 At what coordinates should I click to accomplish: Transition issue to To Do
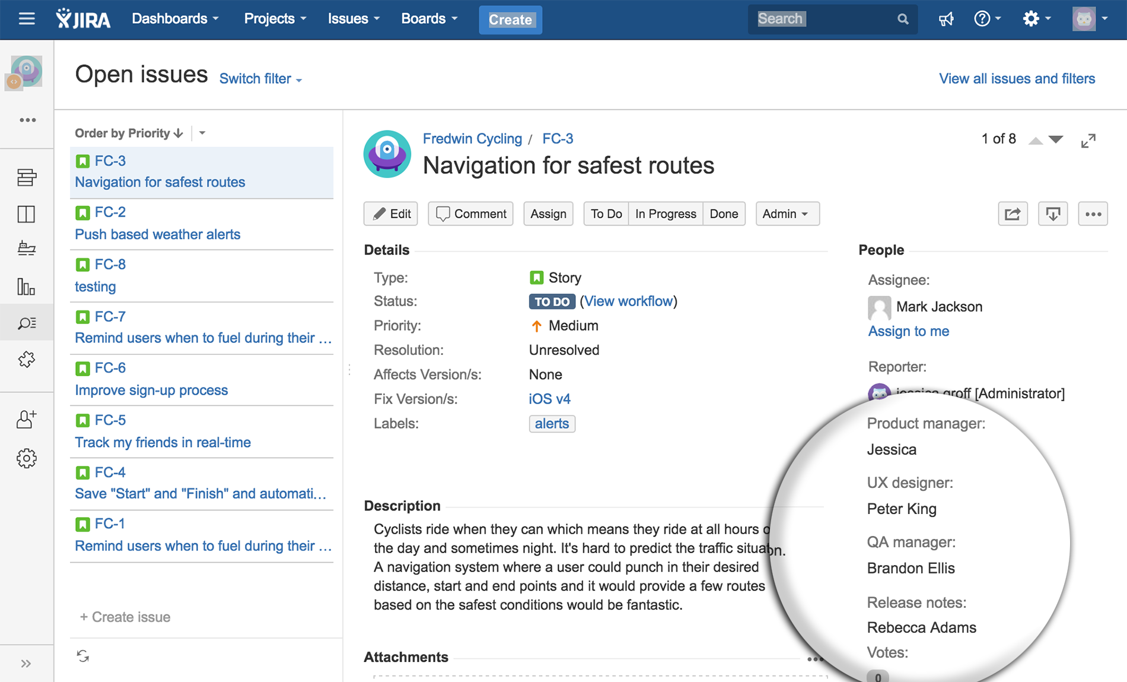pos(606,214)
